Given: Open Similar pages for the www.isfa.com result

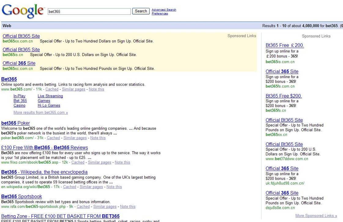Looking at the screenshot, I should 105,206.
